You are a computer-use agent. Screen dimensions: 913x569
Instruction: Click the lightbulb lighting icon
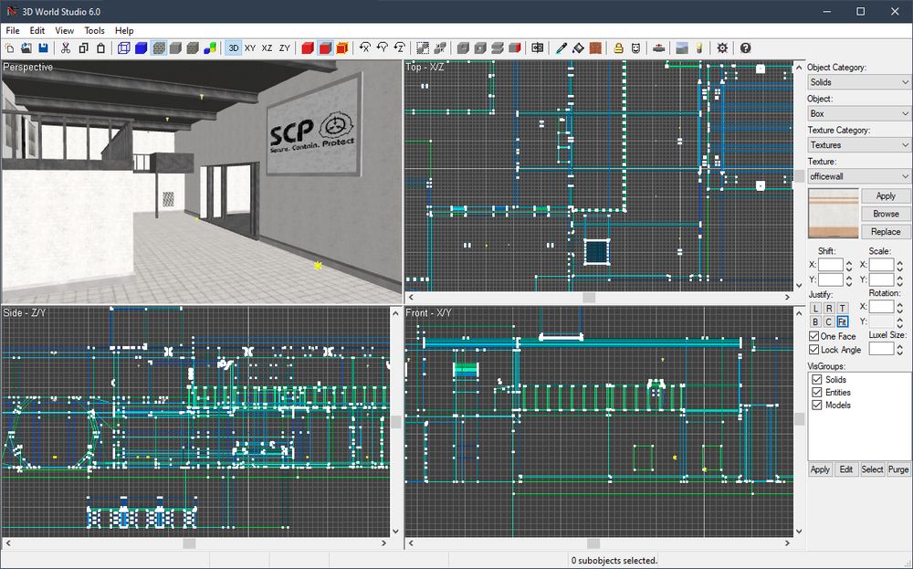point(699,47)
